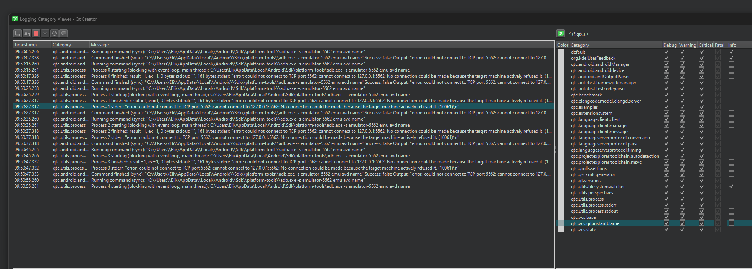Select the qtc.languageclient.messages category
The image size is (752, 269).
click(600, 132)
